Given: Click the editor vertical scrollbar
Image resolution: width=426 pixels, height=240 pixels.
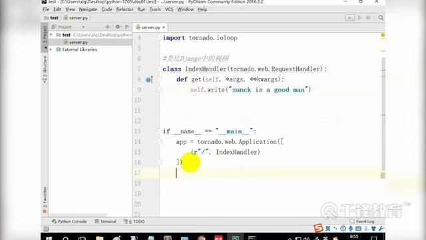Looking at the screenshot, I should click(383, 114).
